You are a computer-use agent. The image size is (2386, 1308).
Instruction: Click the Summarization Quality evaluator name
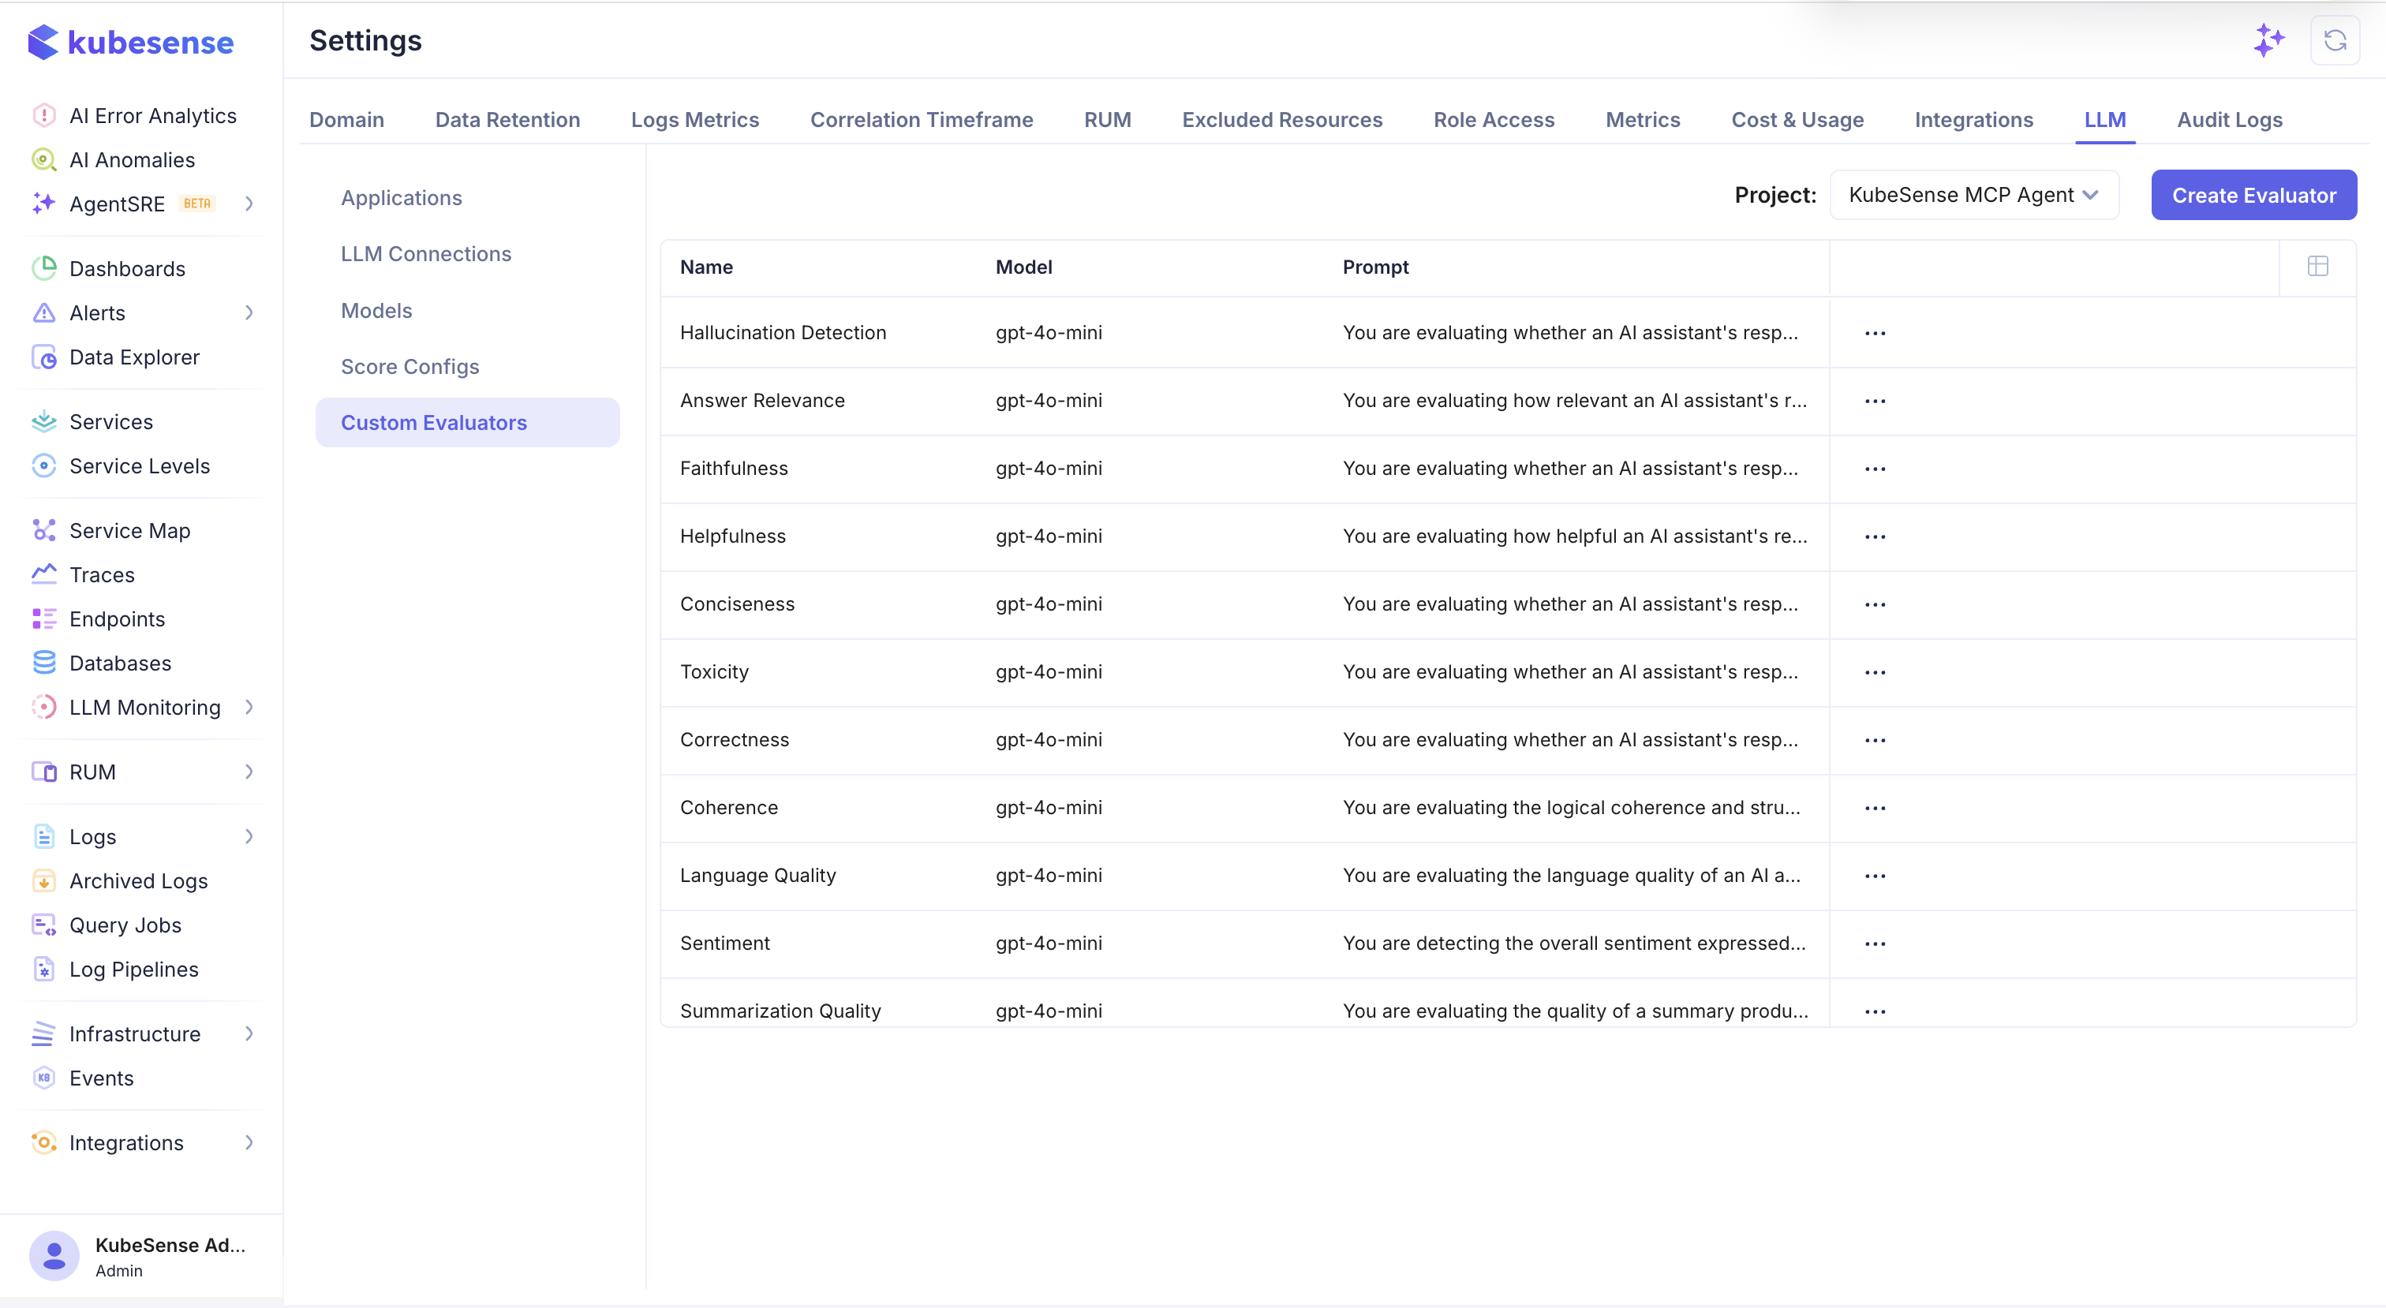click(781, 1011)
